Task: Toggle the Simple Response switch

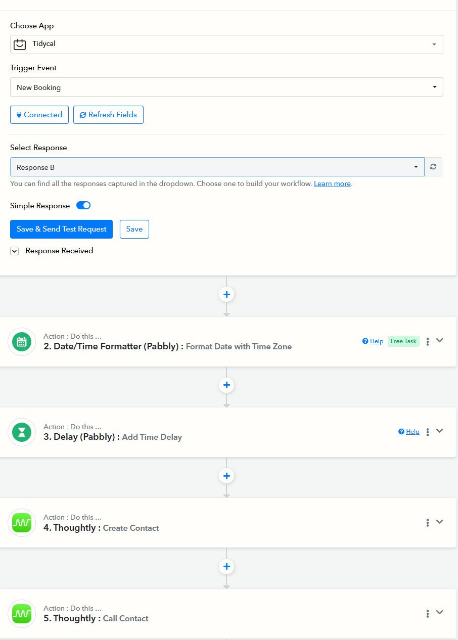Action: pos(83,205)
